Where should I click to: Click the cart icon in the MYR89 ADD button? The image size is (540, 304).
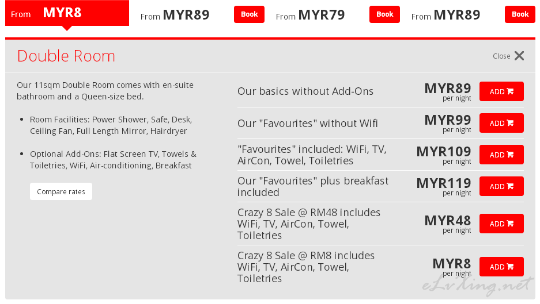(x=511, y=91)
